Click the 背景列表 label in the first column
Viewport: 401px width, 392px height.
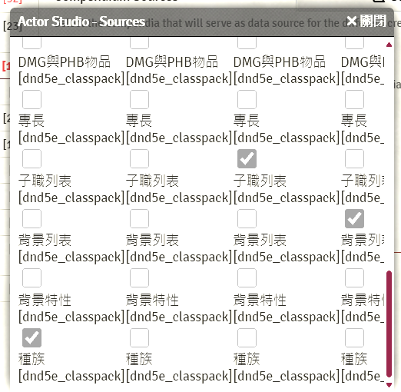tap(45, 240)
